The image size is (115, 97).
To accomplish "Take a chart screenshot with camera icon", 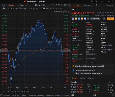I will point(53,5).
